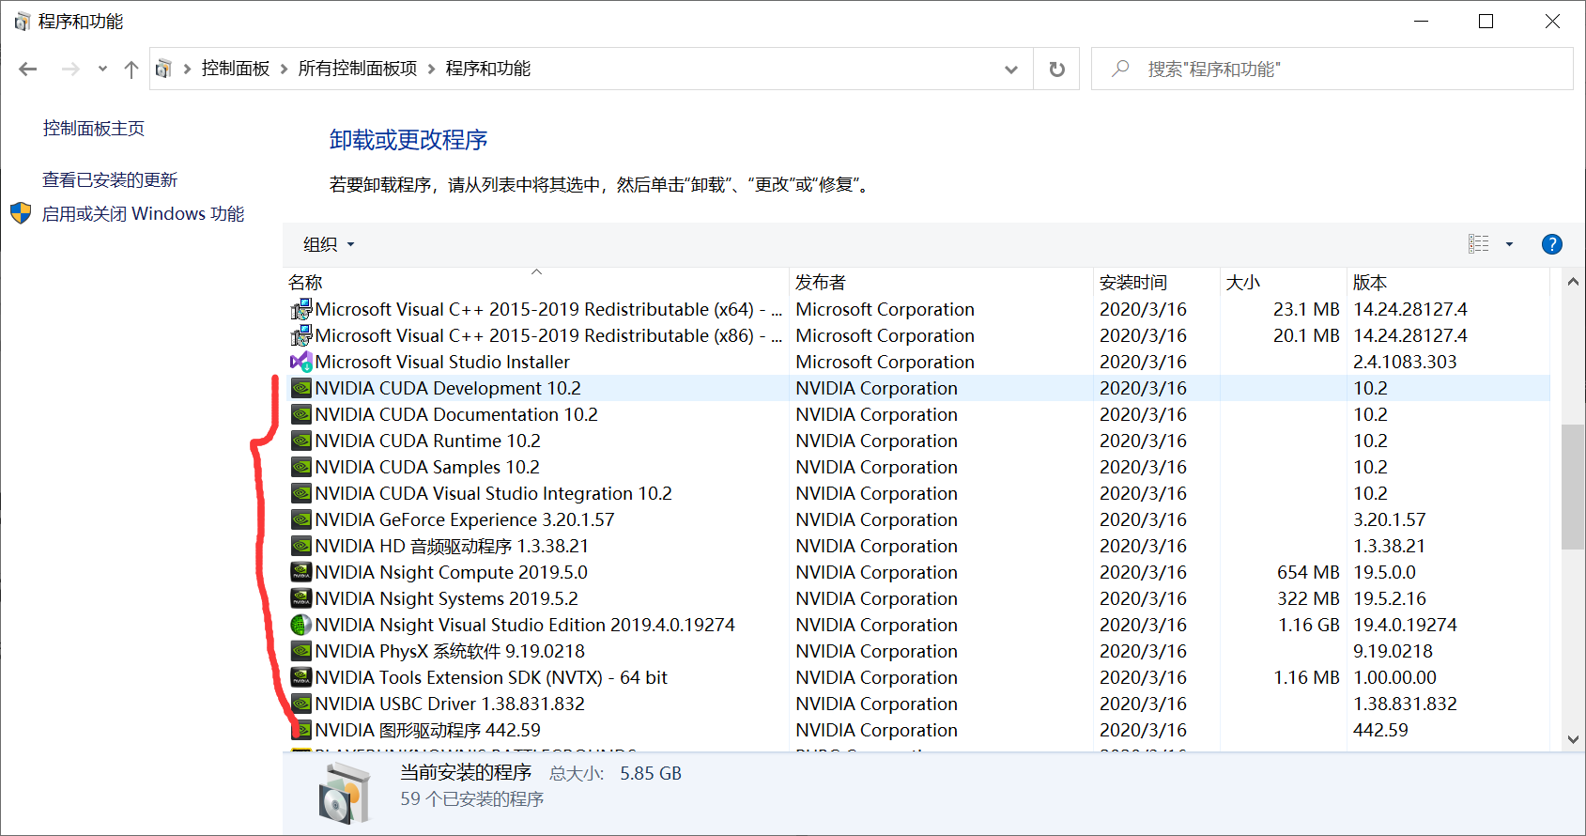
Task: Open the view options dropdown arrow
Action: (1509, 244)
